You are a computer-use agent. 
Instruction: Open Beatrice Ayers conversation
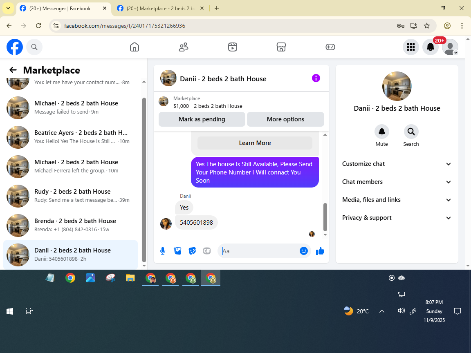[71, 137]
